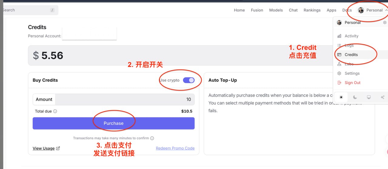Click the info icon beside transaction confirmation note
Viewport: 388px width, 169px height.
point(152,138)
